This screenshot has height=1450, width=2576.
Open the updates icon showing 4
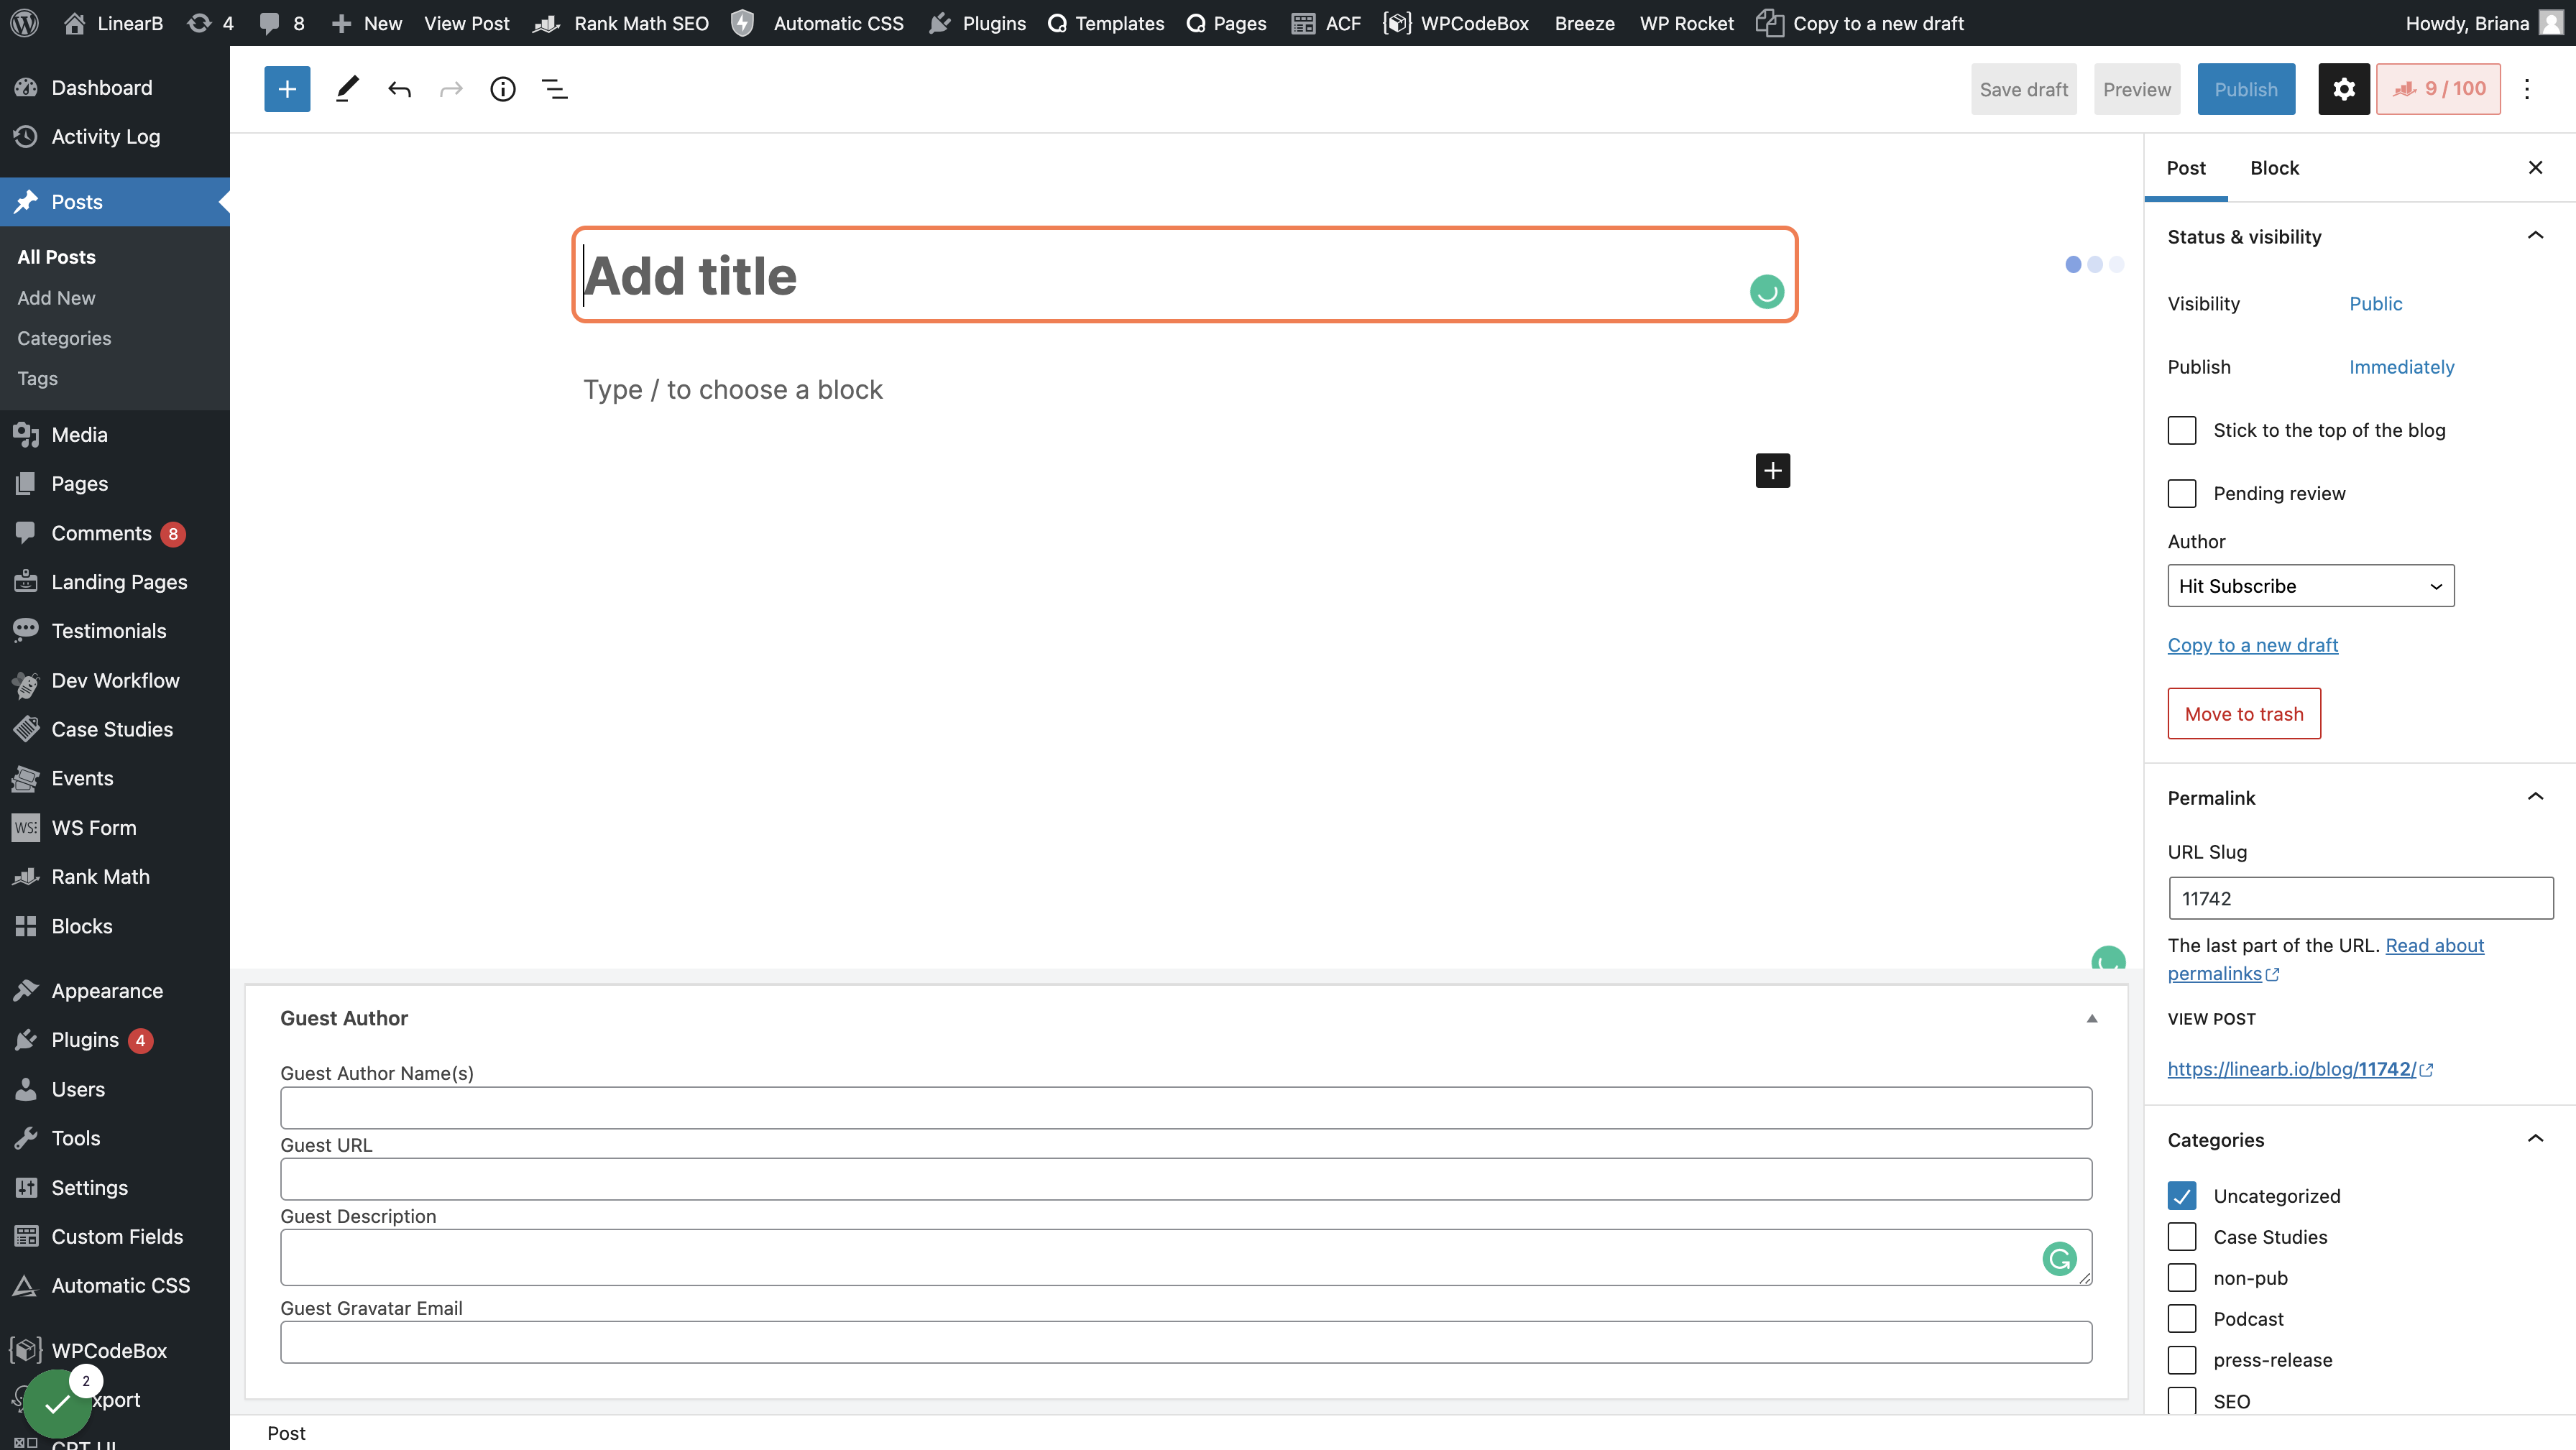(210, 23)
